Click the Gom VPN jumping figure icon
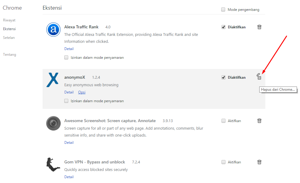This screenshot has height=183, width=300. (53, 164)
